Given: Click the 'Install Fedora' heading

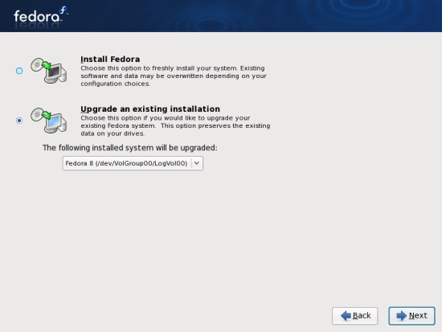Looking at the screenshot, I should point(110,59).
